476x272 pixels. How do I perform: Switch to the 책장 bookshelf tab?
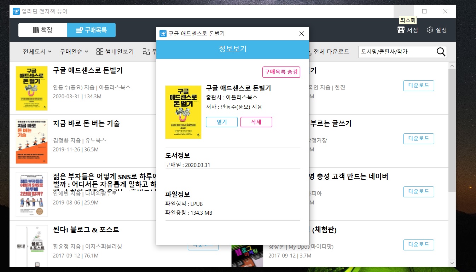click(x=43, y=30)
